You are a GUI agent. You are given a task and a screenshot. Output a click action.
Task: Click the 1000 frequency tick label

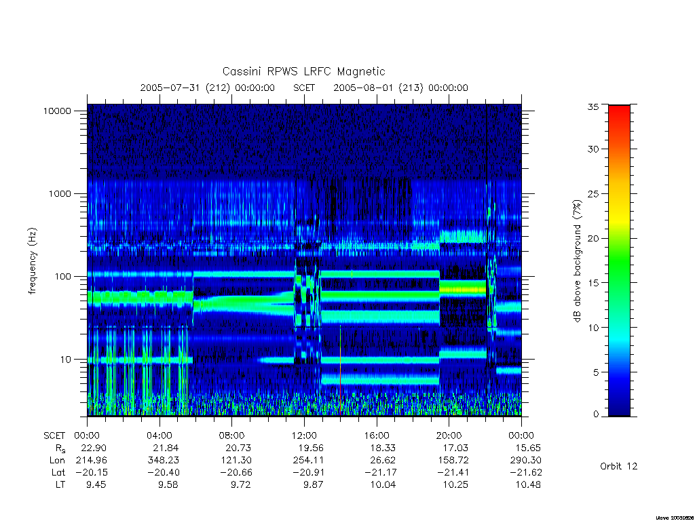pyautogui.click(x=60, y=194)
